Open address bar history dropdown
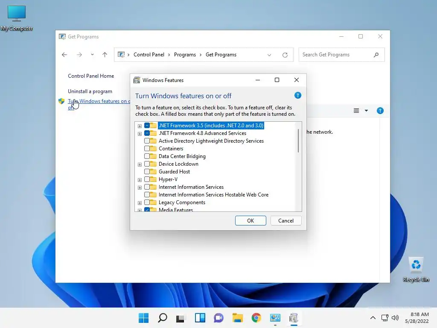Screen dimensions: 437x328 point(269,55)
